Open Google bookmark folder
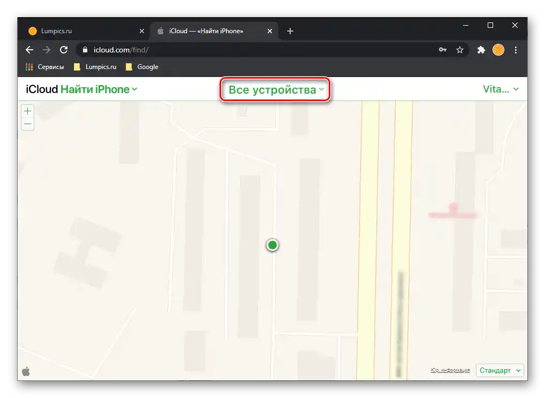This screenshot has width=545, height=398. click(142, 67)
